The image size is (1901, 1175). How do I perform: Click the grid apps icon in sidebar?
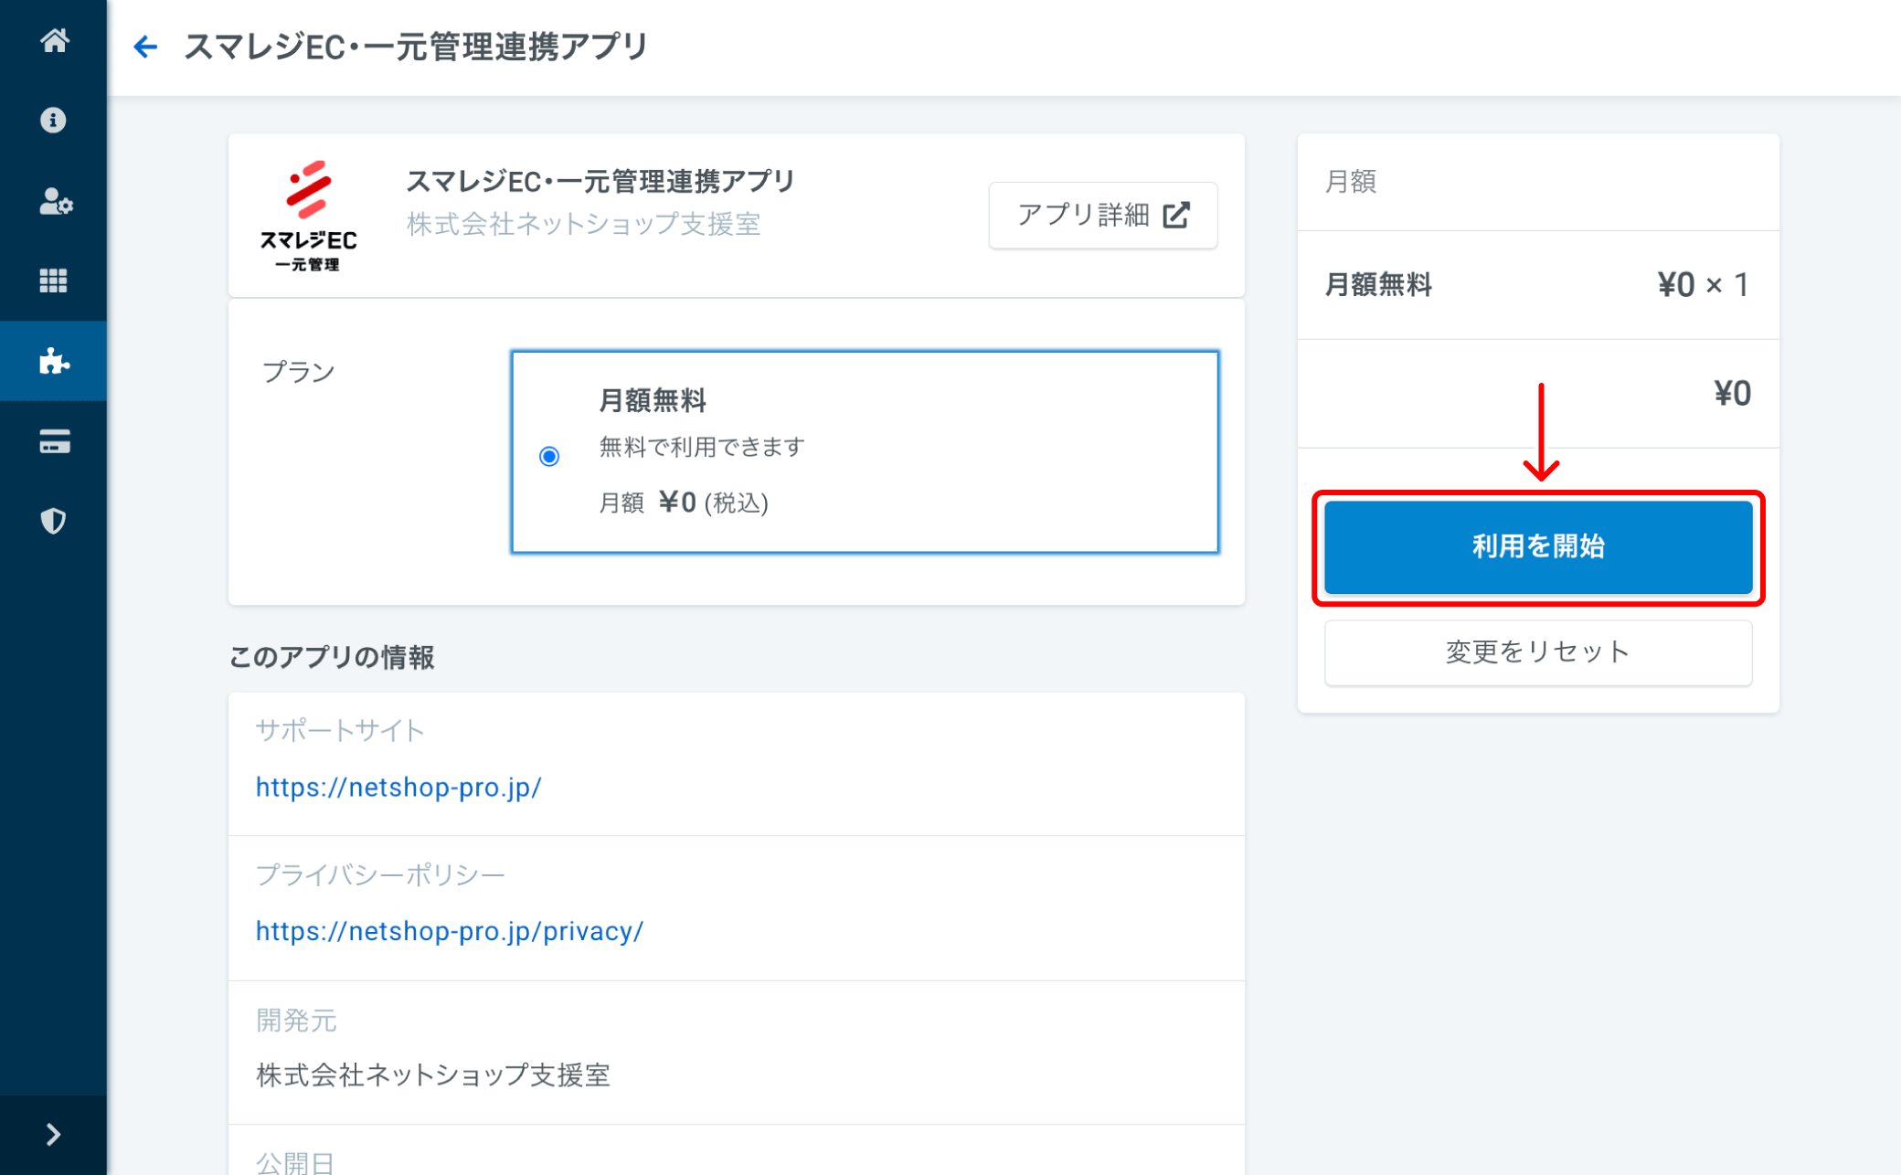[53, 281]
